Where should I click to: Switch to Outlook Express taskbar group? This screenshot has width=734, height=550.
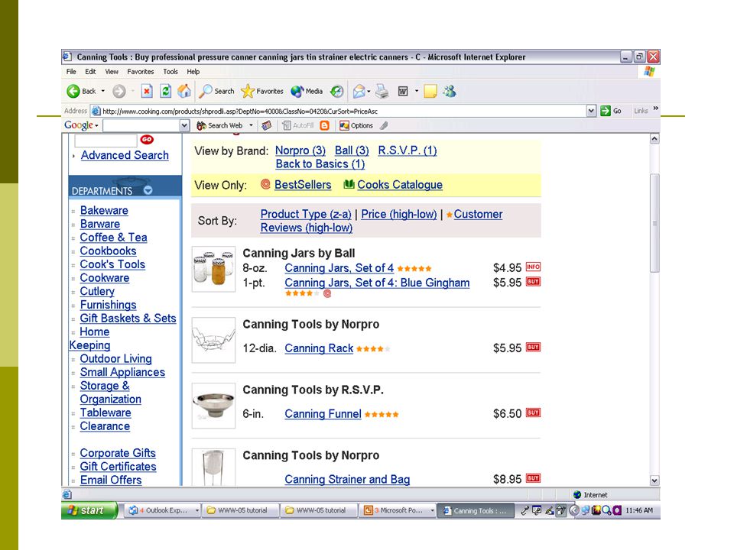click(164, 510)
